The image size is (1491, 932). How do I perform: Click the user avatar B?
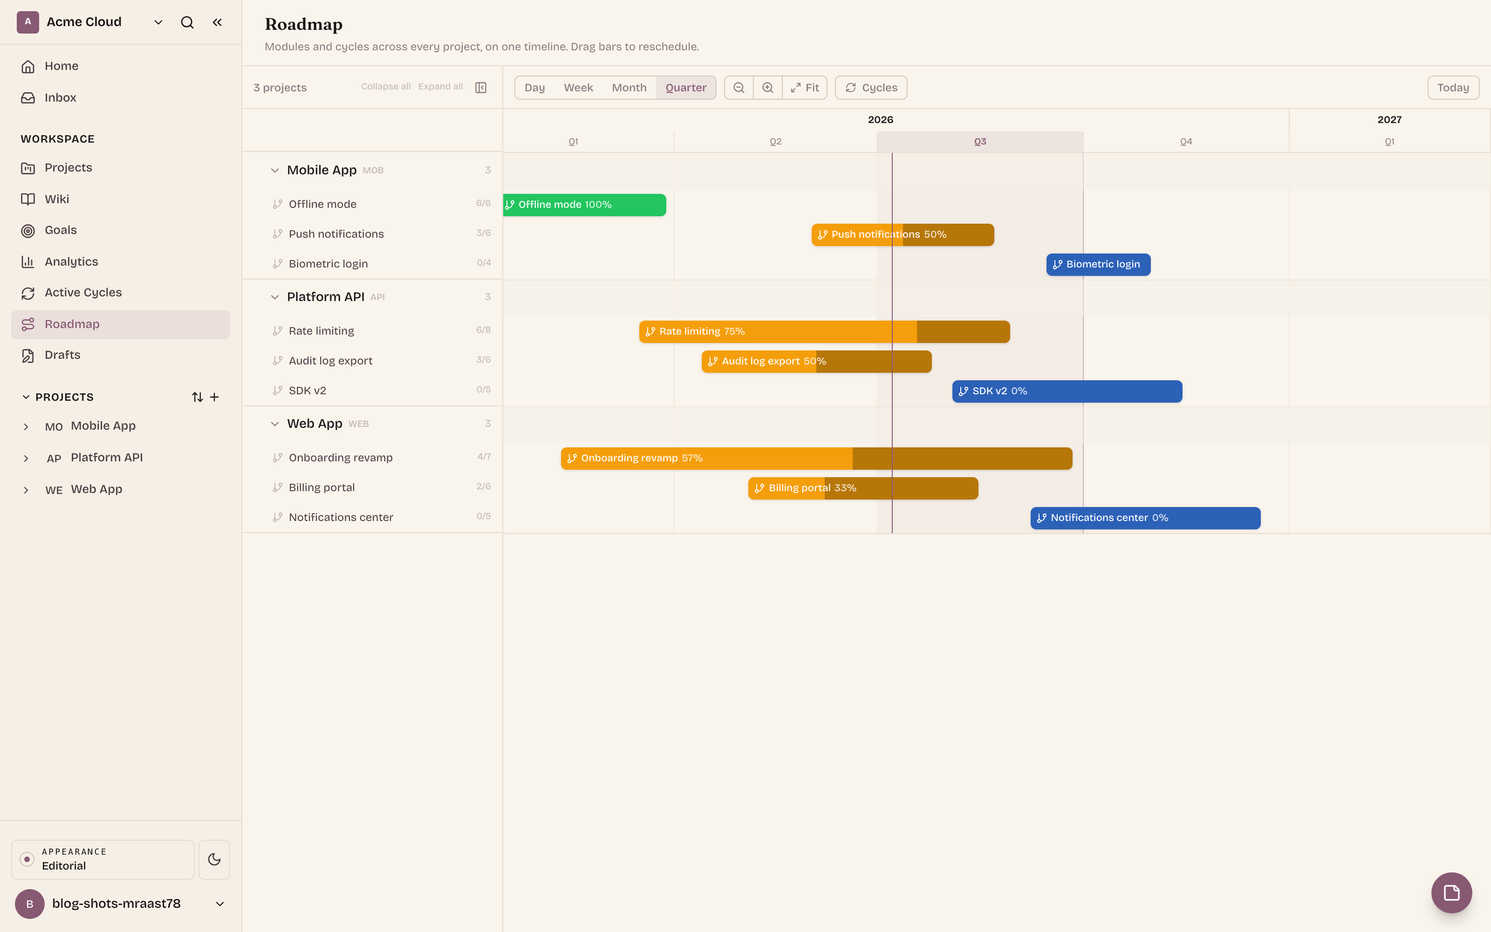pos(29,904)
